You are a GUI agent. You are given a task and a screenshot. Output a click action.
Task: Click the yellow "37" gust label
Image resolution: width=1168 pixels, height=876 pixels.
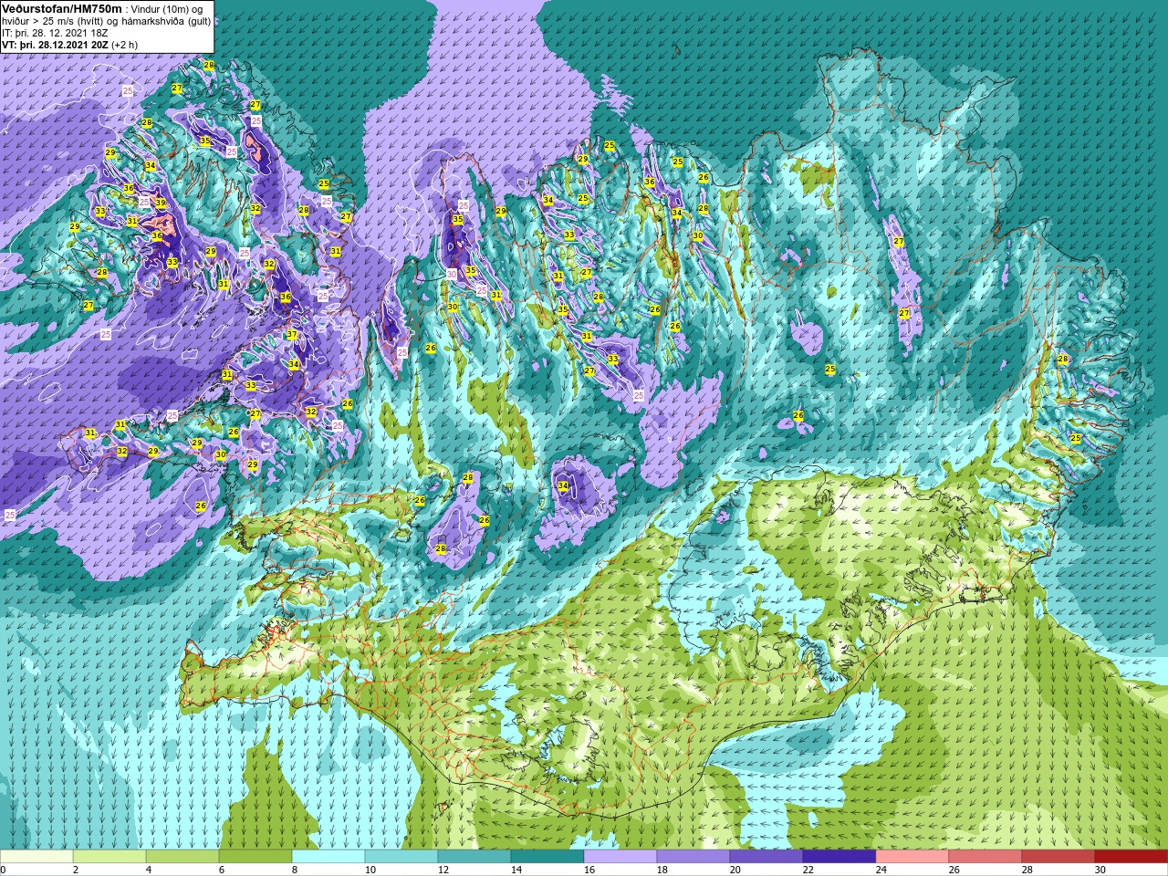[292, 335]
